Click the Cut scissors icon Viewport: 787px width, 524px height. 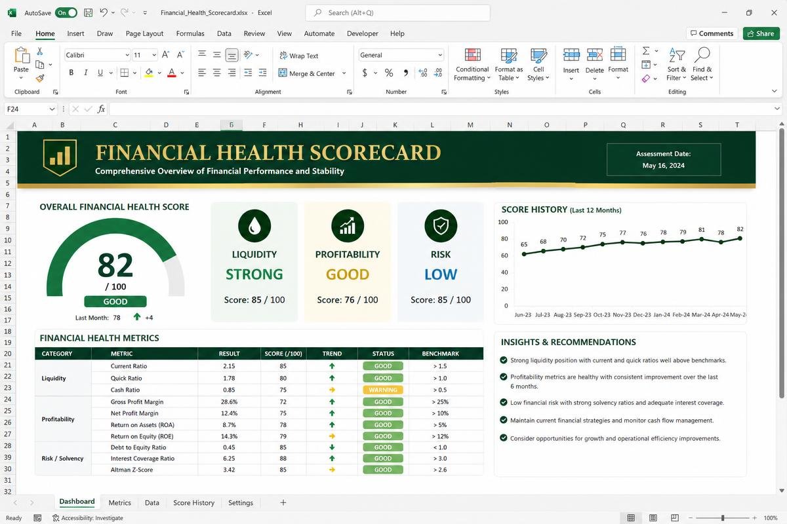tap(40, 51)
